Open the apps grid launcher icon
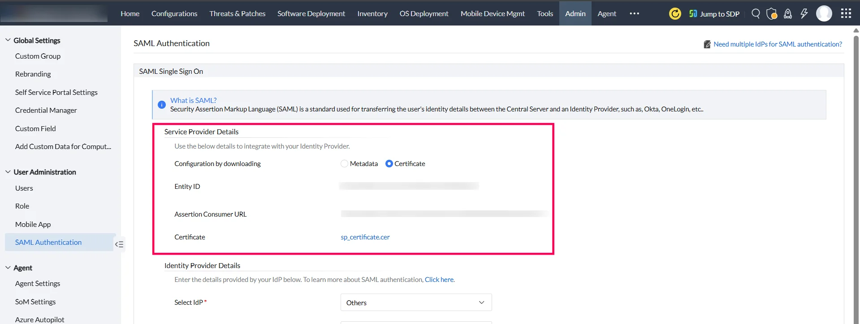This screenshot has height=324, width=860. pyautogui.click(x=846, y=14)
